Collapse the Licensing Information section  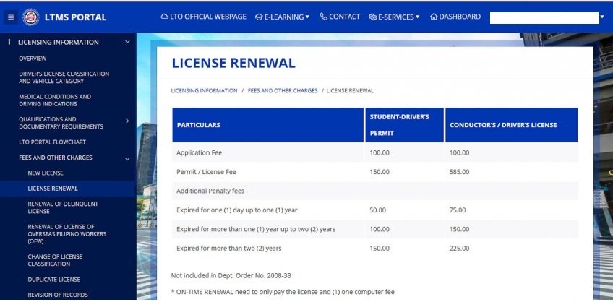[127, 42]
